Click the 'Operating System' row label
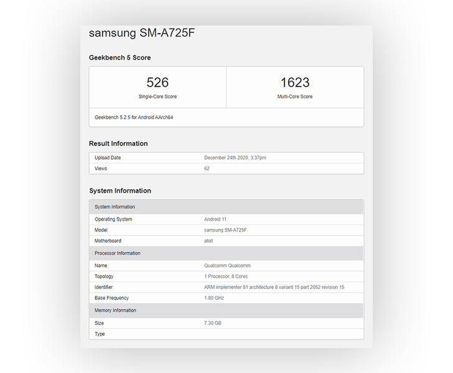This screenshot has height=373, width=453. point(113,219)
